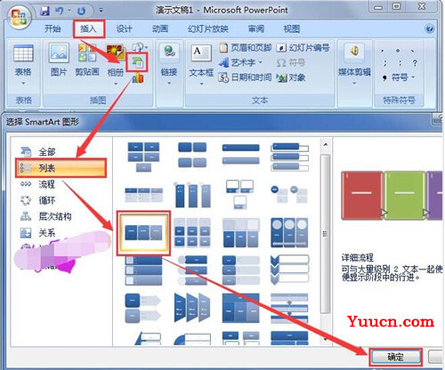Open the Customize Quick Access Toolbar dropdown

(x=101, y=11)
